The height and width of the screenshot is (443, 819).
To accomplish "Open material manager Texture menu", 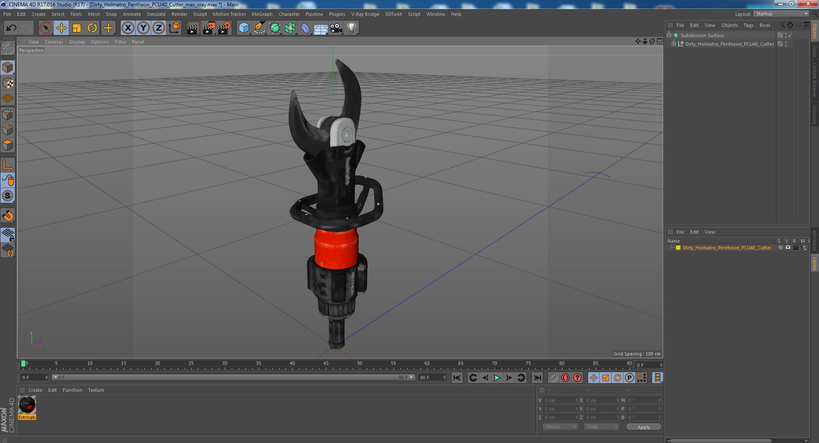I will click(x=96, y=390).
